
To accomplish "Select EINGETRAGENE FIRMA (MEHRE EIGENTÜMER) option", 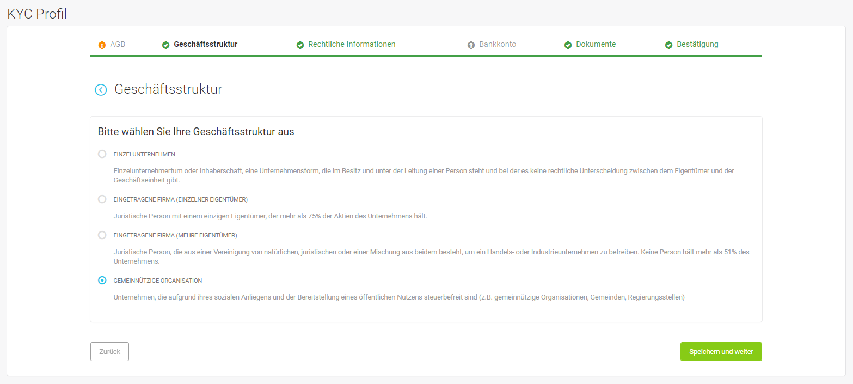I will point(102,235).
